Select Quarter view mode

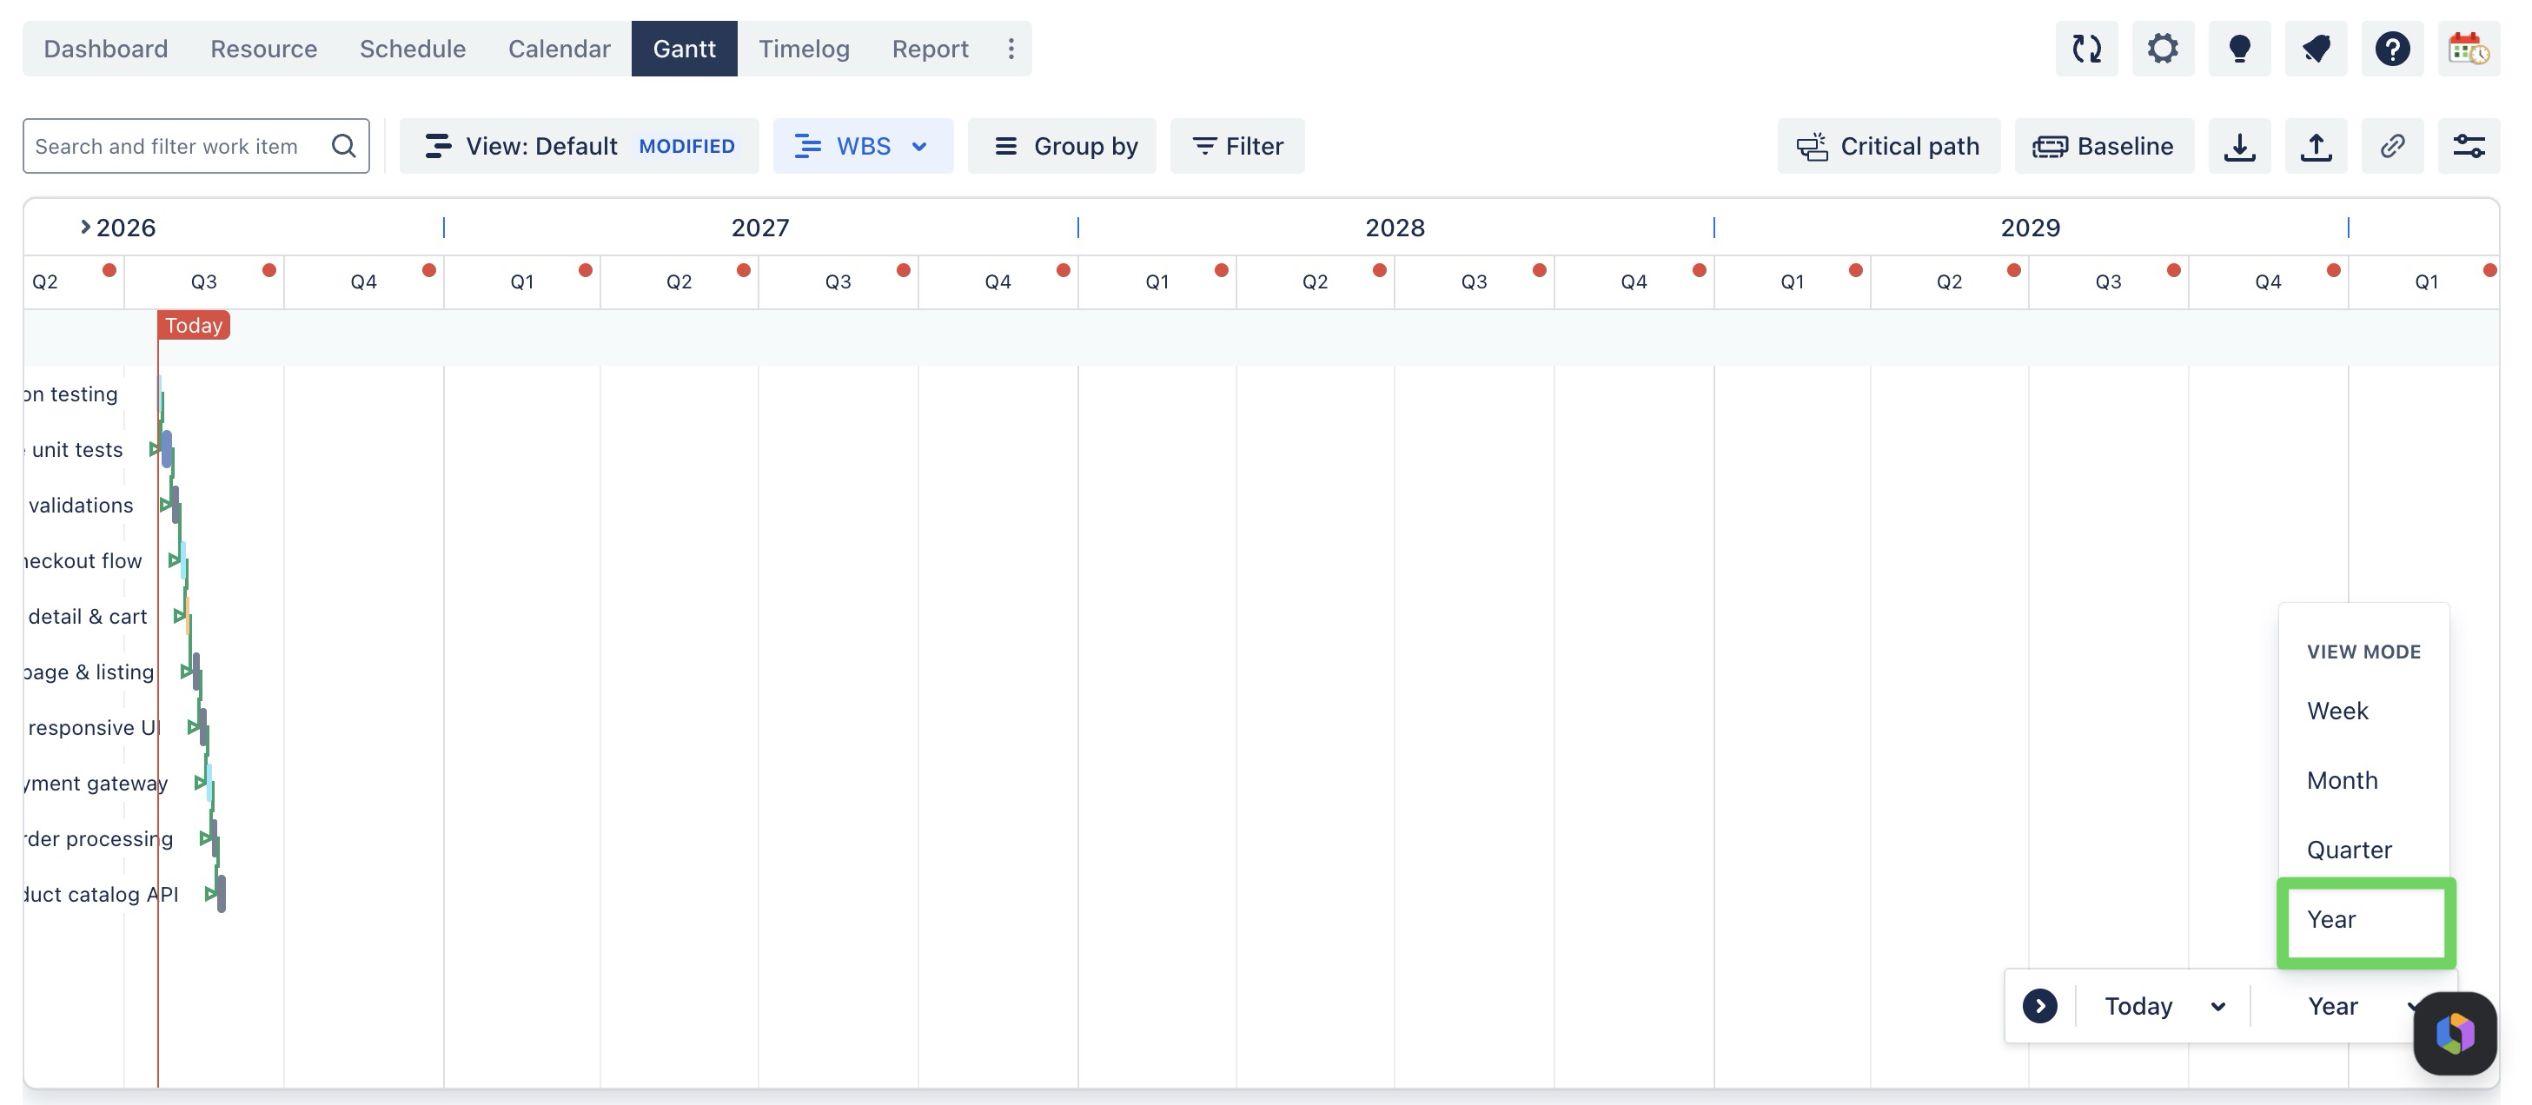pyautogui.click(x=2364, y=850)
